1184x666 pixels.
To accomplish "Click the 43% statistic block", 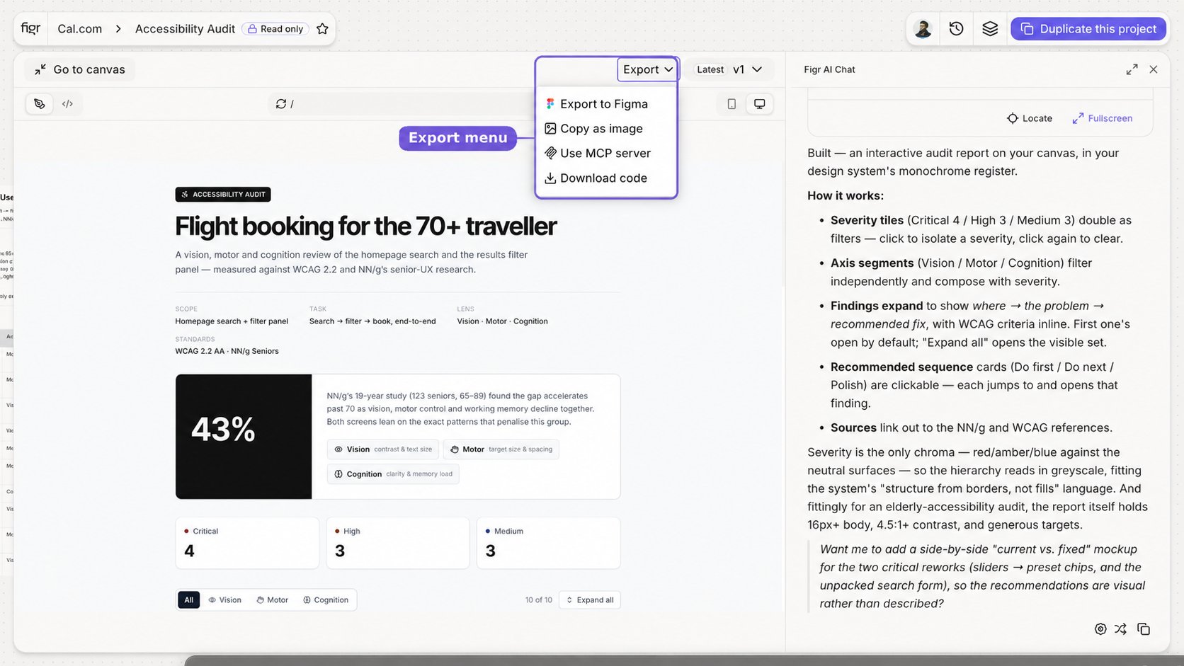I will click(244, 437).
